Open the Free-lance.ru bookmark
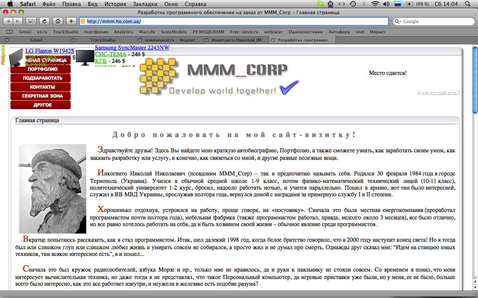The width and height of the screenshot is (478, 298). click(245, 32)
